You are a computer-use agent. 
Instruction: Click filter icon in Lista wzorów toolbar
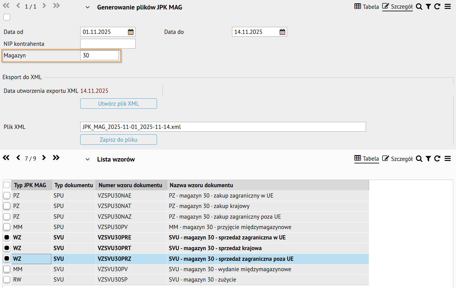[x=428, y=159]
